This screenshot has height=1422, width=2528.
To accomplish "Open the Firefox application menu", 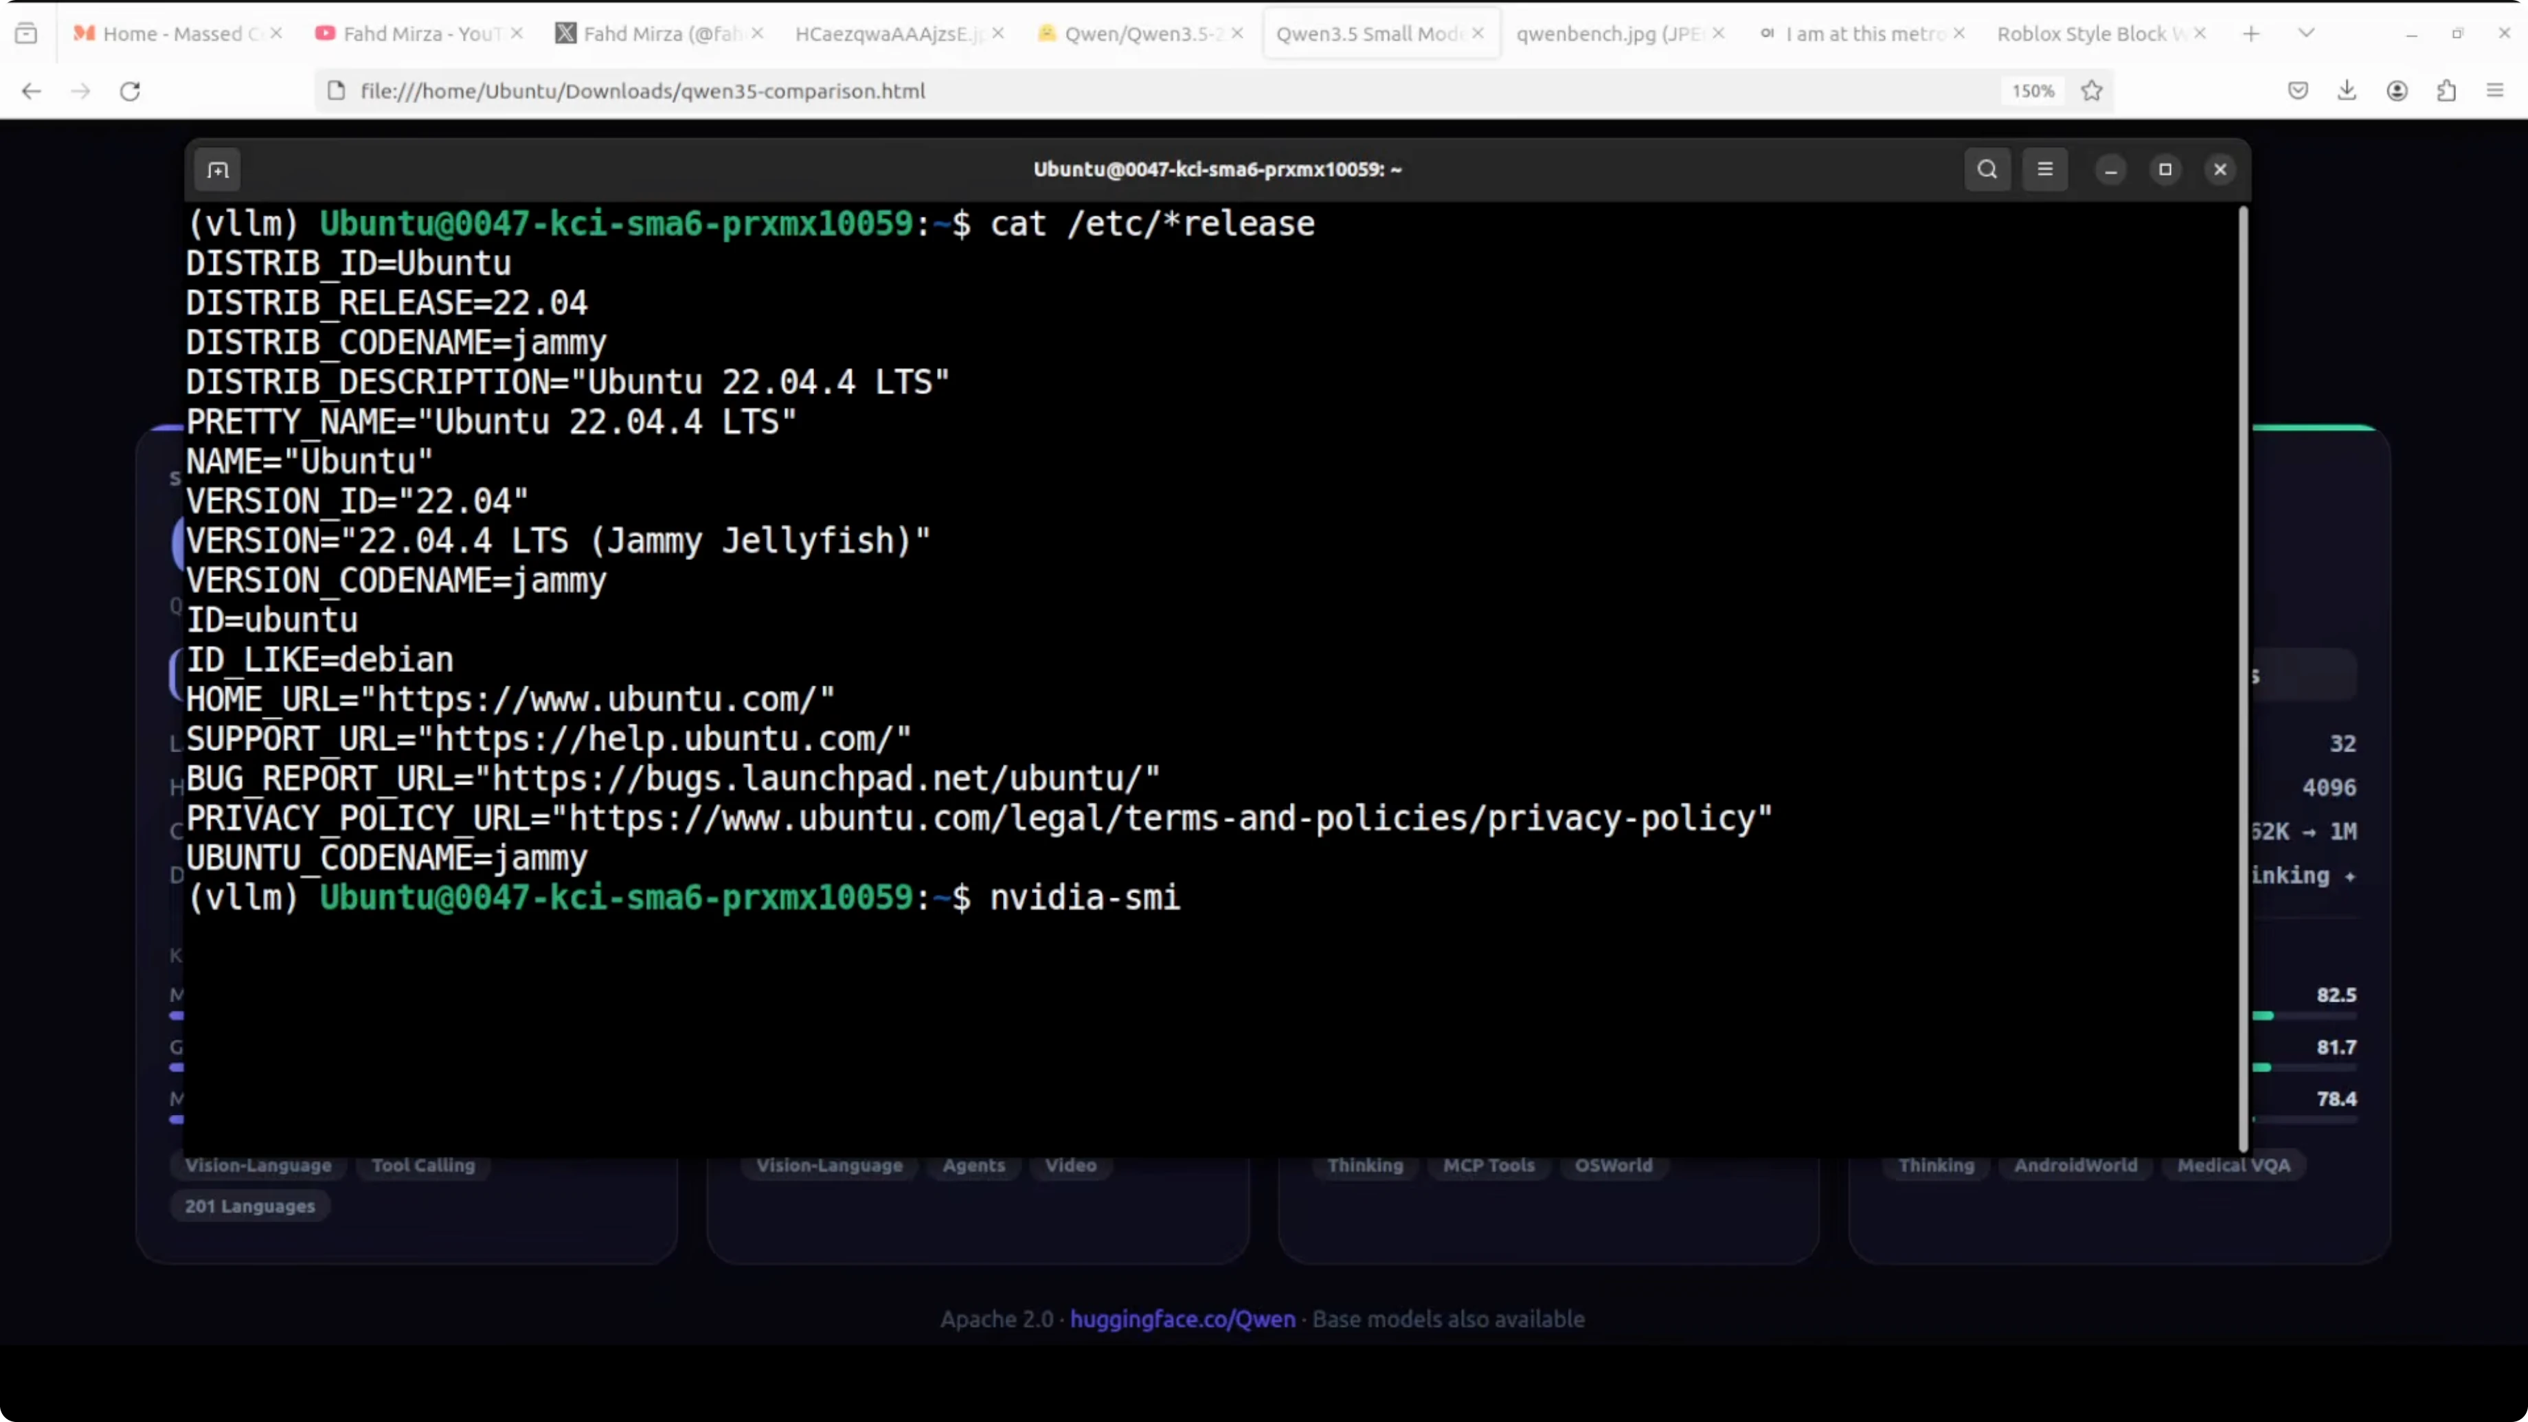I will pyautogui.click(x=2496, y=91).
